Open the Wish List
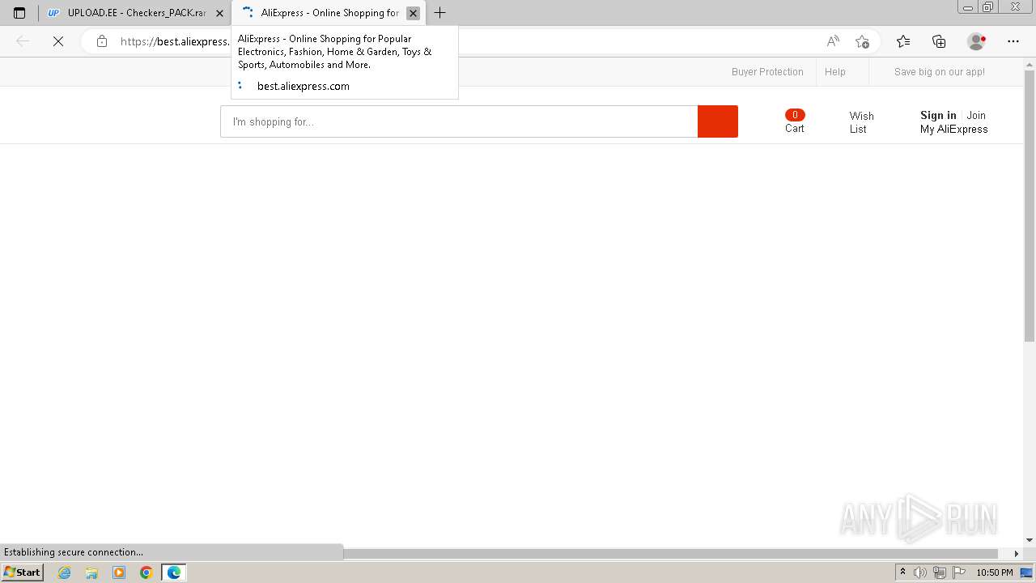The image size is (1036, 583). [x=862, y=122]
